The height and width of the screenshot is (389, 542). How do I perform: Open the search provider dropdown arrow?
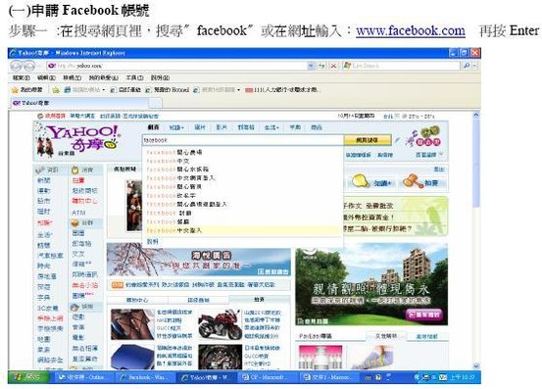[475, 66]
